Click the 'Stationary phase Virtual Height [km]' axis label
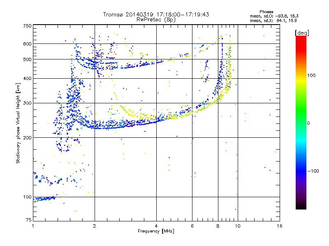Screen dimensions: 329x246 coord(18,123)
